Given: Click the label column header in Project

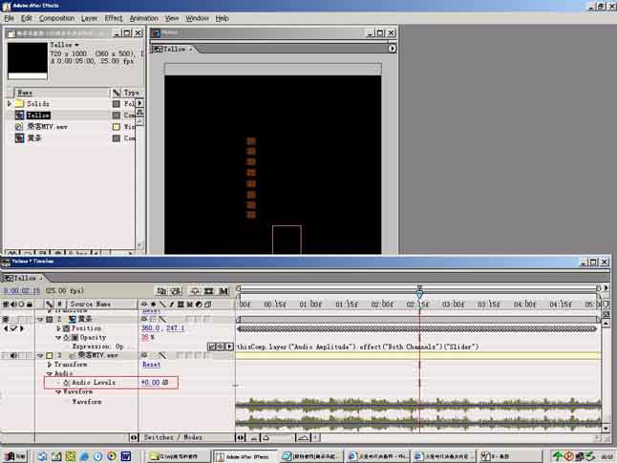Looking at the screenshot, I should point(117,93).
